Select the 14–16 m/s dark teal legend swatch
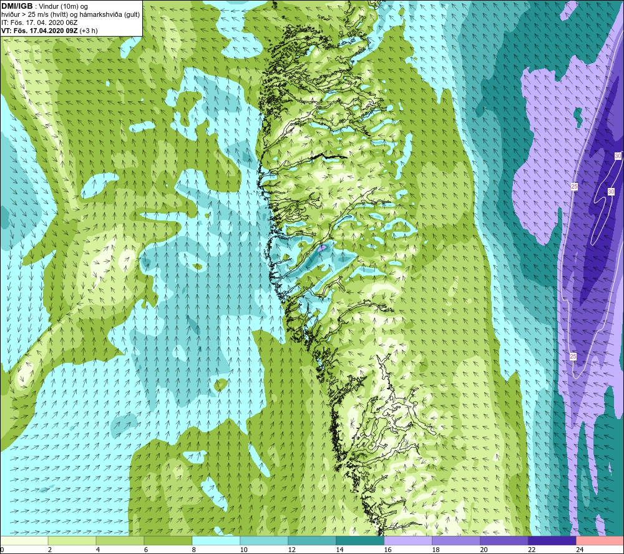This screenshot has height=554, width=624. (360, 540)
